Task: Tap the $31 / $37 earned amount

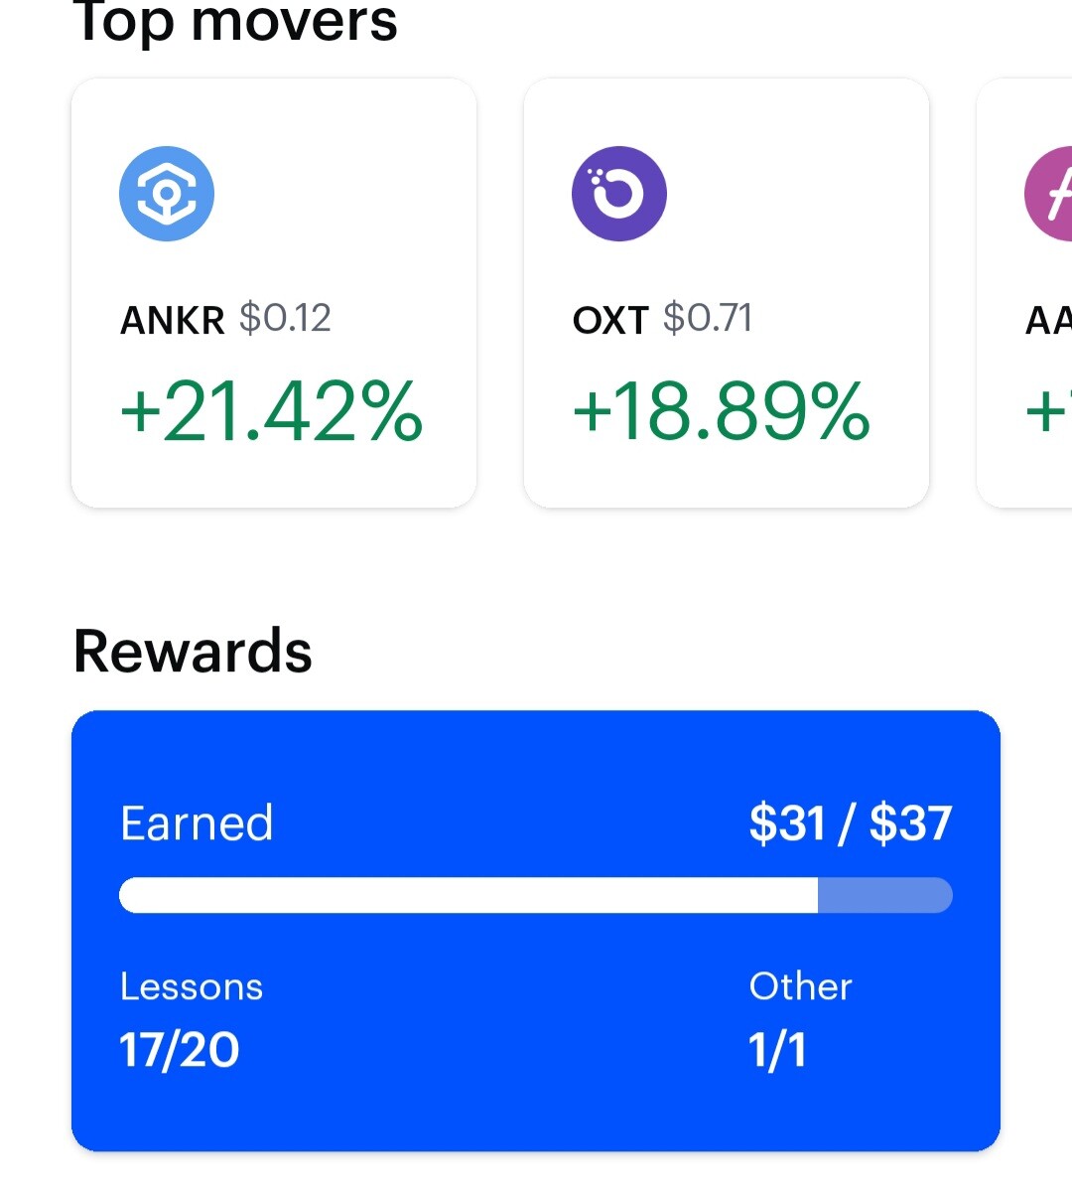Action: (x=849, y=821)
